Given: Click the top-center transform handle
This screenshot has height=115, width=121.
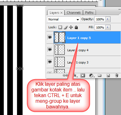Looking at the screenshot, I should [x=20, y=6].
